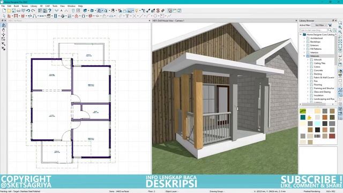The height and width of the screenshot is (193, 343).
Task: Open the Edit menu
Action: coord(9,6)
